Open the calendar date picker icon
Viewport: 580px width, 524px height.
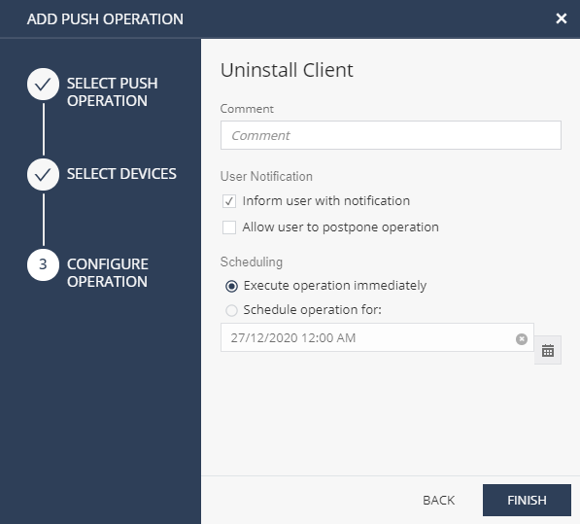547,350
